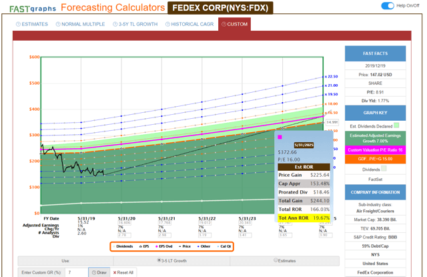Click the Est ROR header in the tooltip
The height and width of the screenshot is (277, 427).
coord(304,167)
